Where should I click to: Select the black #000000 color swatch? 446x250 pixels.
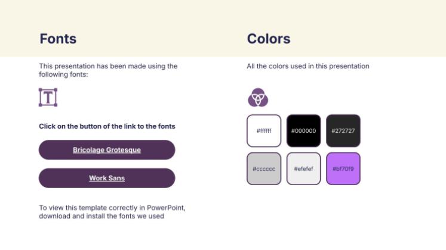point(303,130)
